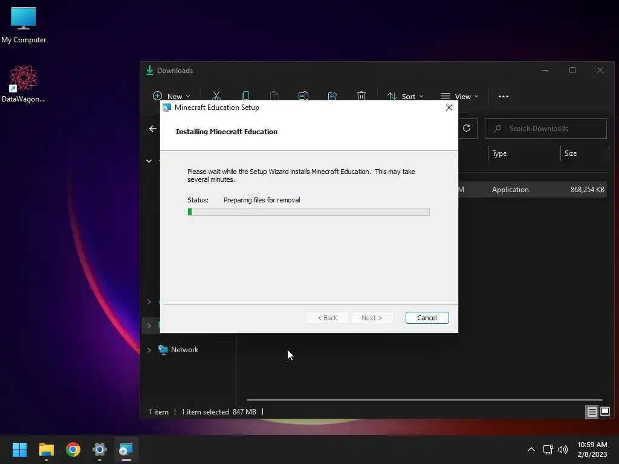Image resolution: width=619 pixels, height=464 pixels.
Task: Launch Google Chrome from the taskbar
Action: point(73,449)
